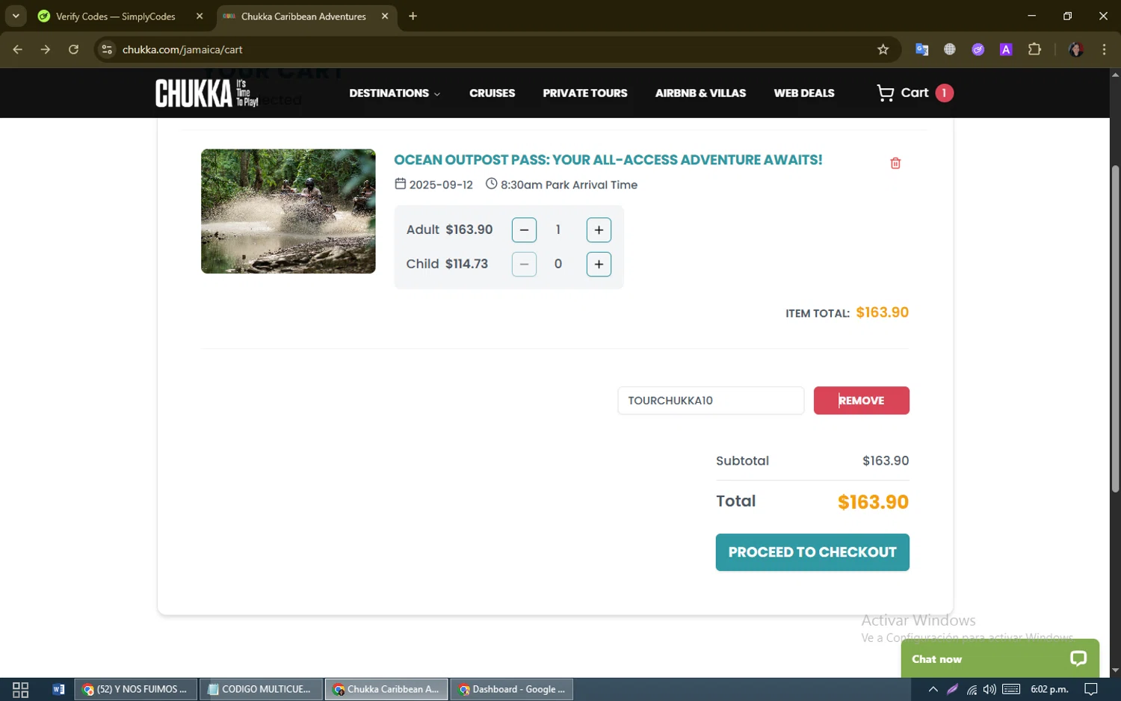Open Airbnb & Villas page

click(x=700, y=93)
